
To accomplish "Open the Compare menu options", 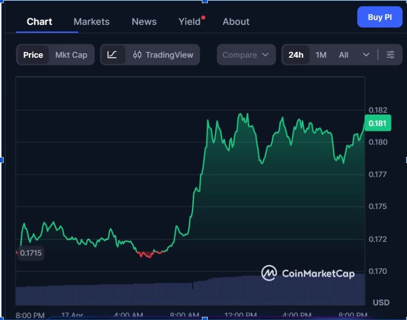I will tap(246, 55).
